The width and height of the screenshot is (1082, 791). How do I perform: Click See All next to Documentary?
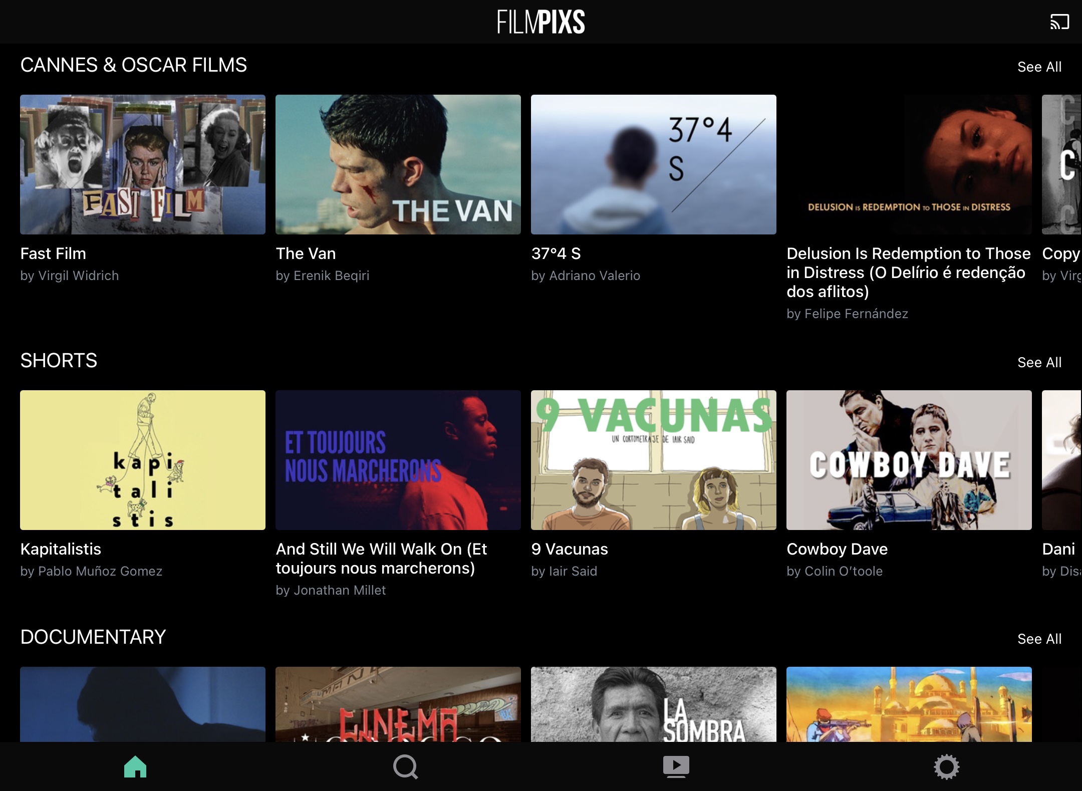1039,639
